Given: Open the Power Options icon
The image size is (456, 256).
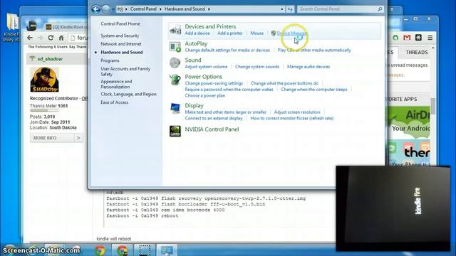Looking at the screenshot, I should coord(175,80).
